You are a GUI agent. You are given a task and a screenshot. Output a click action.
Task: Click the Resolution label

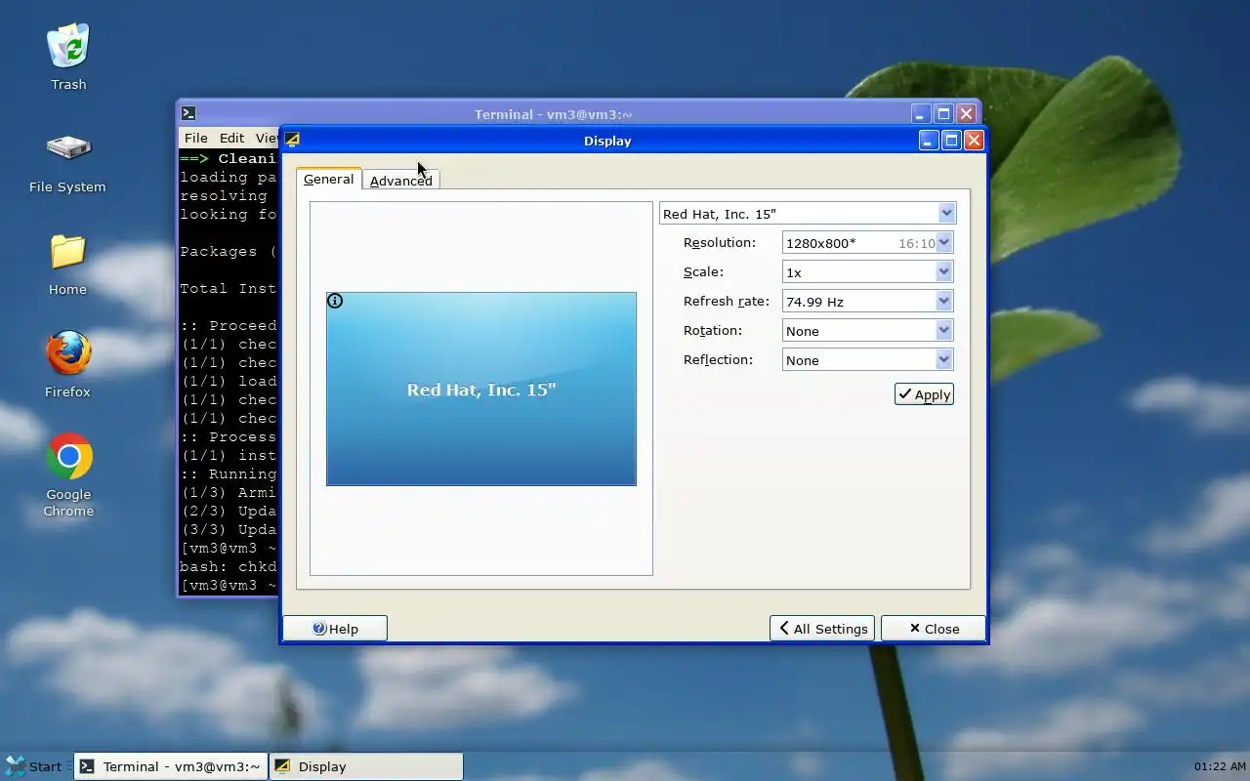tap(720, 242)
